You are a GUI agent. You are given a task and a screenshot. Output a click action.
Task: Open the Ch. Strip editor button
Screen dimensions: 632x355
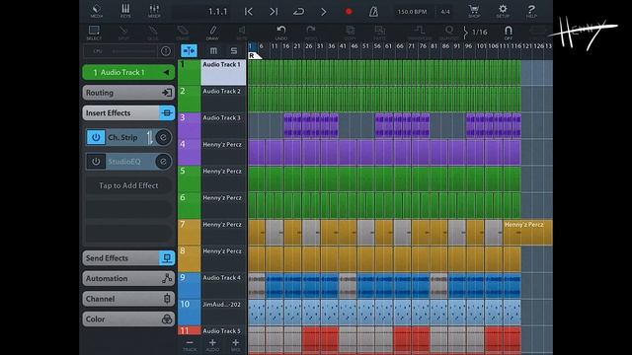163,137
